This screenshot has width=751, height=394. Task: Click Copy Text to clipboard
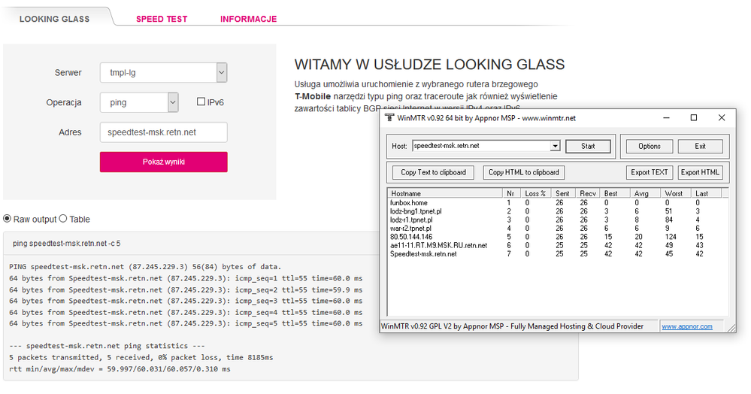(433, 172)
